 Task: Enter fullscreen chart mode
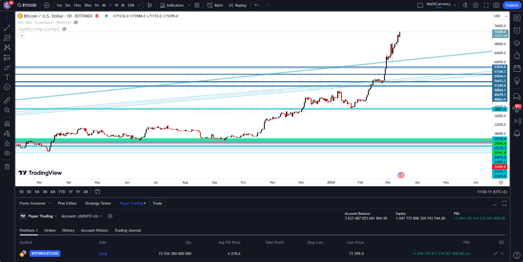pyautogui.click(x=486, y=5)
